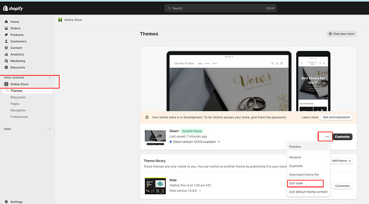The image size is (369, 204).
Task: Open Orders via the inbox icon
Action: click(6, 28)
